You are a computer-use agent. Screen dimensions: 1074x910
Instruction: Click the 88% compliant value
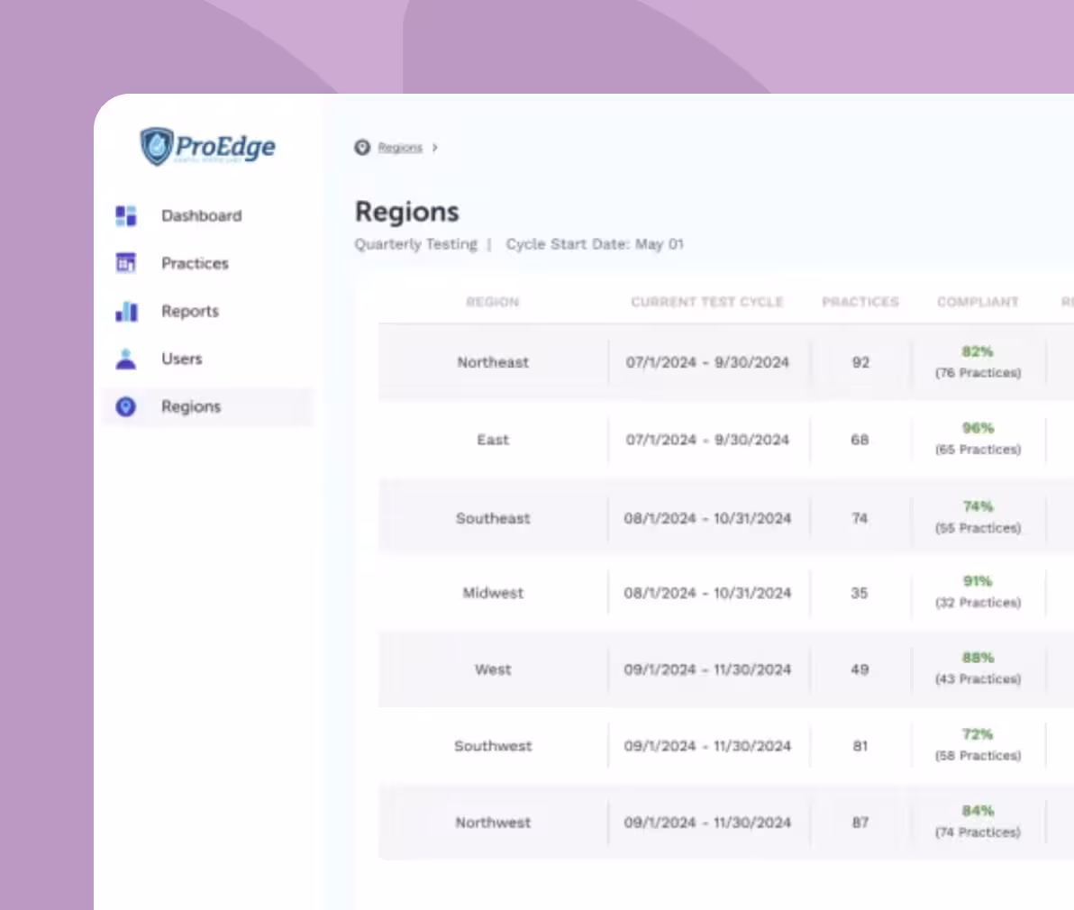point(978,658)
